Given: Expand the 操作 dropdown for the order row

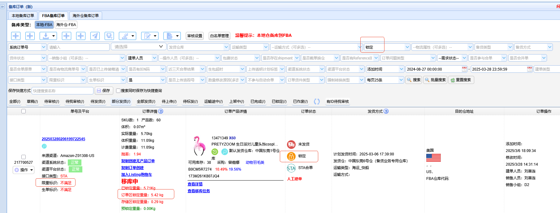Looking at the screenshot, I should (x=24, y=170).
